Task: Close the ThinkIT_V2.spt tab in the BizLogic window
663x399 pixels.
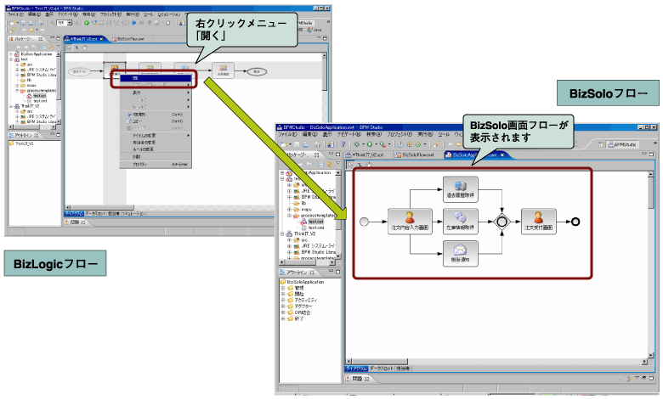Action: pyautogui.click(x=101, y=39)
